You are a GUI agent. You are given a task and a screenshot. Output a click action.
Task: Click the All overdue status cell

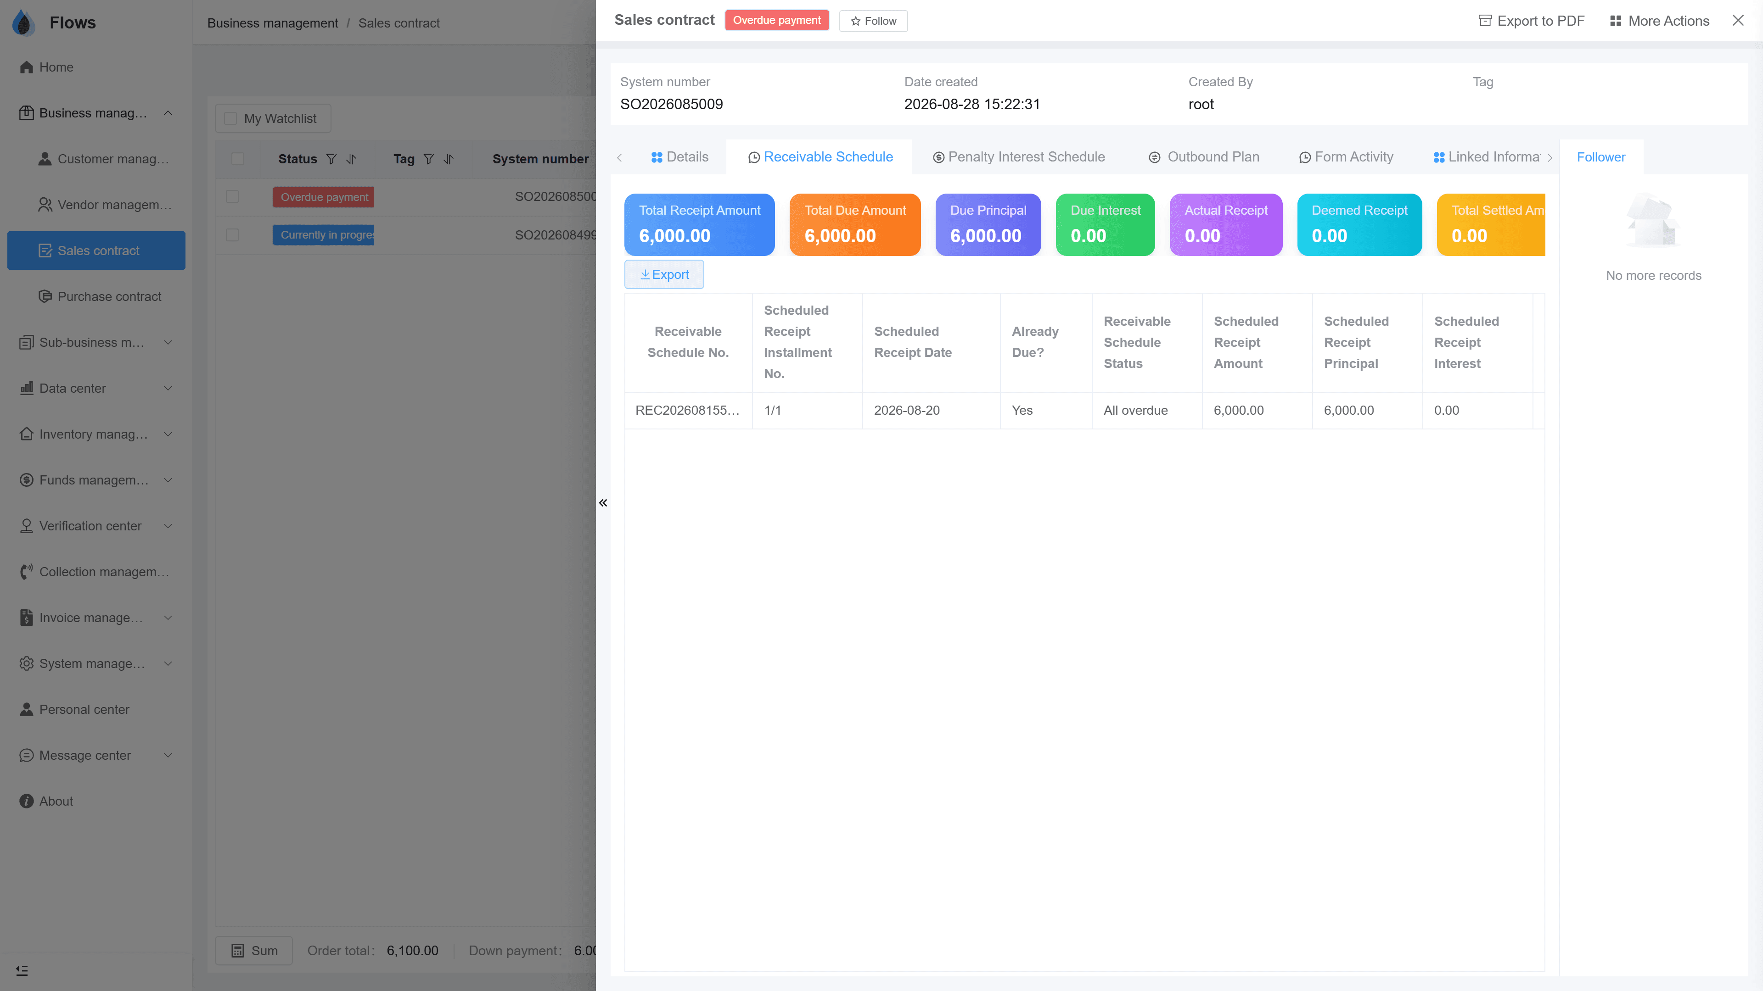click(x=1146, y=410)
